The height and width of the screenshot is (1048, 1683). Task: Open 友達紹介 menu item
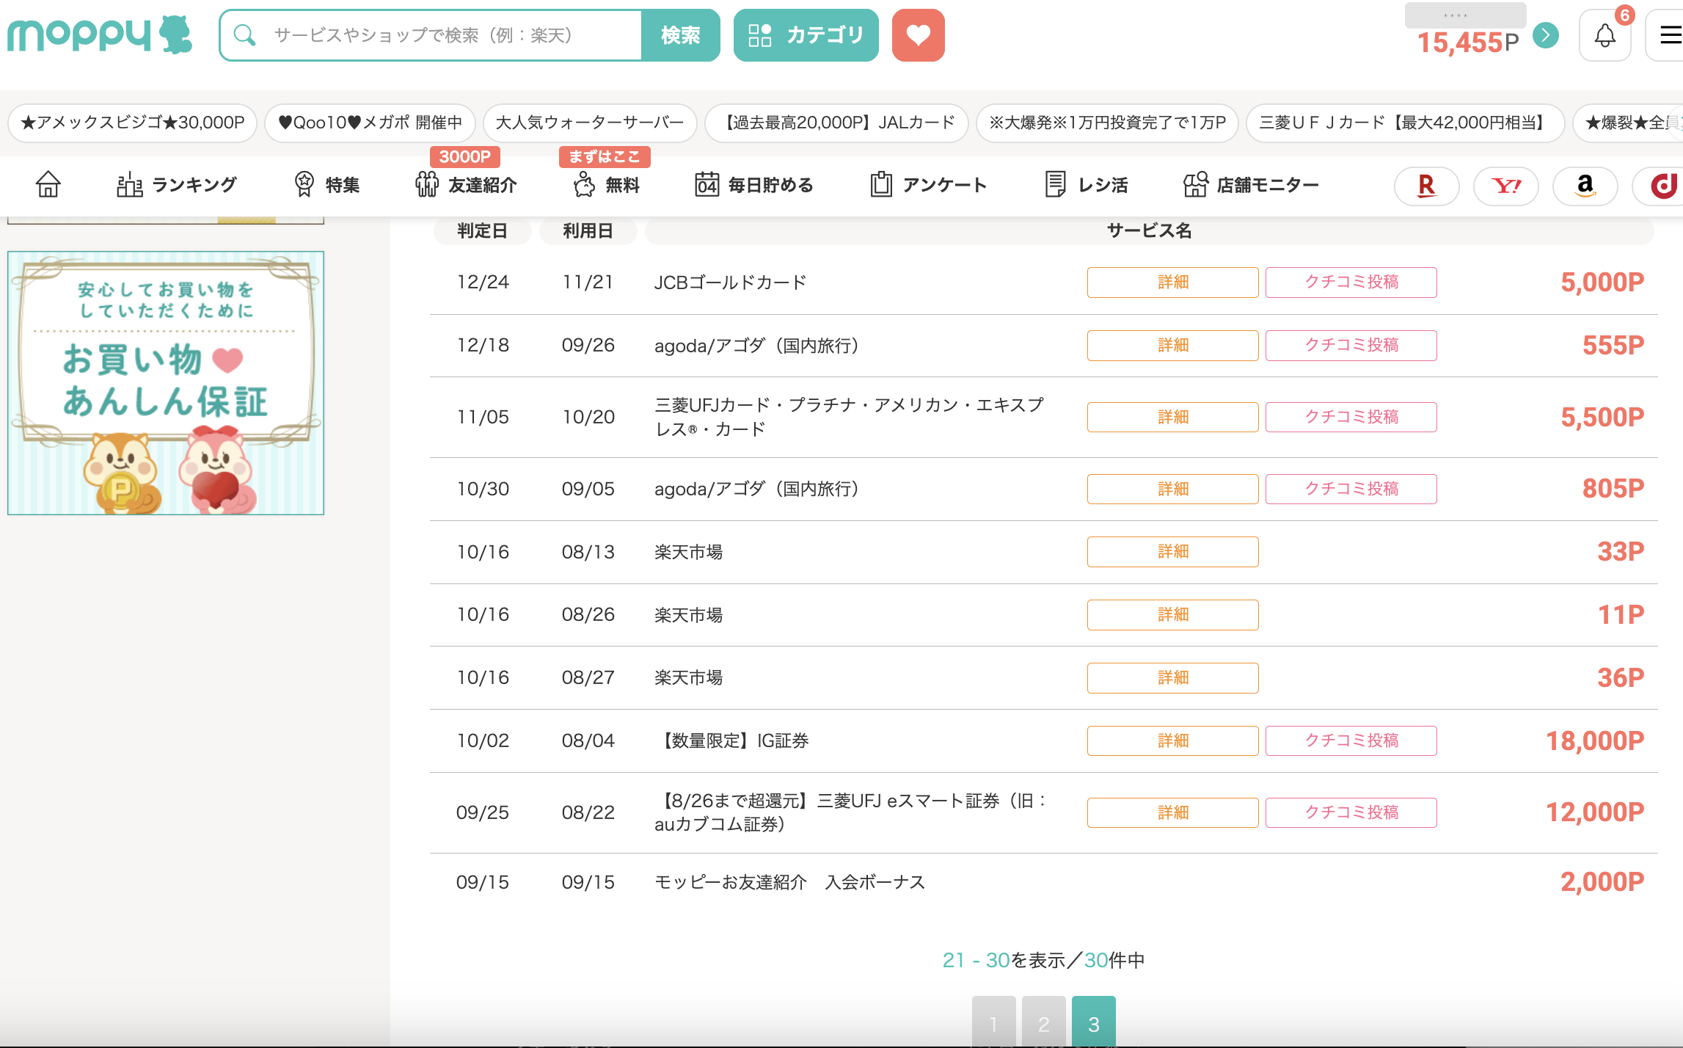point(466,185)
